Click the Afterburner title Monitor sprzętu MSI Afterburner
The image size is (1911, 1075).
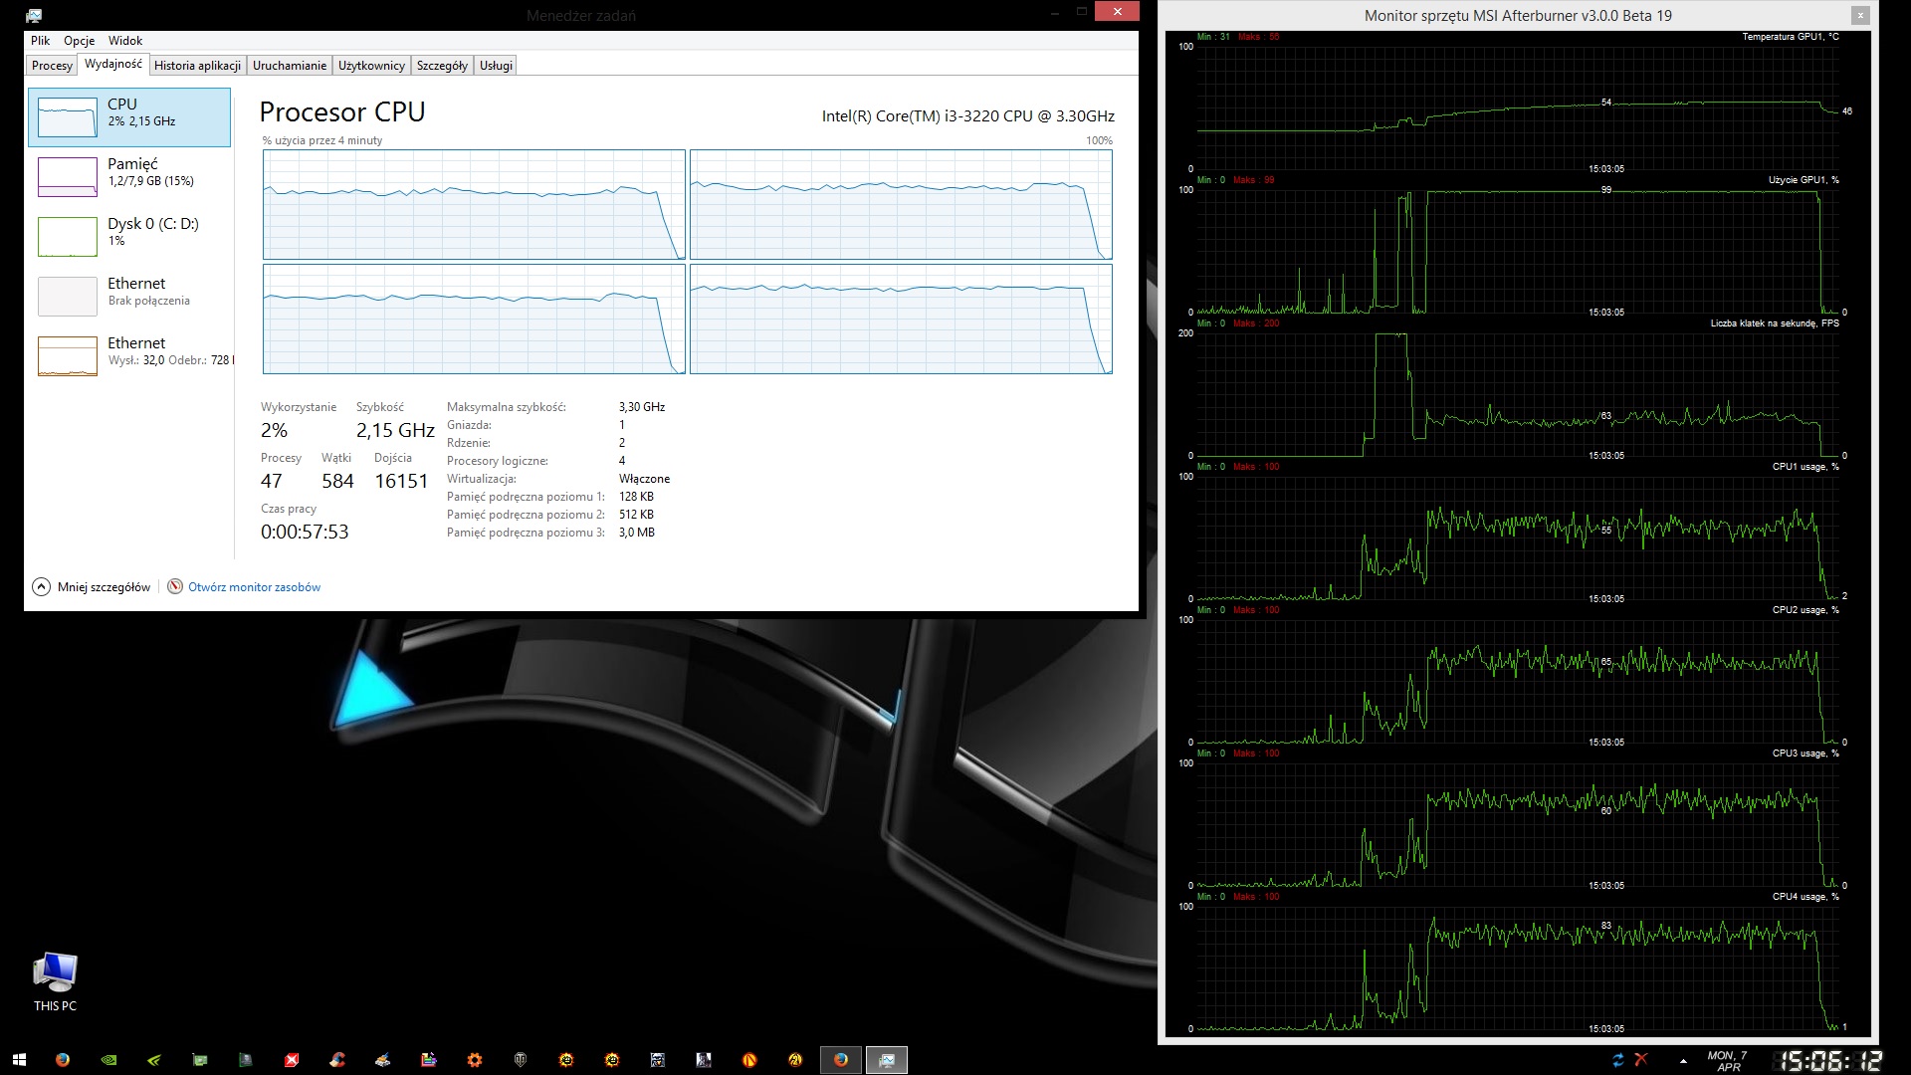pos(1518,15)
